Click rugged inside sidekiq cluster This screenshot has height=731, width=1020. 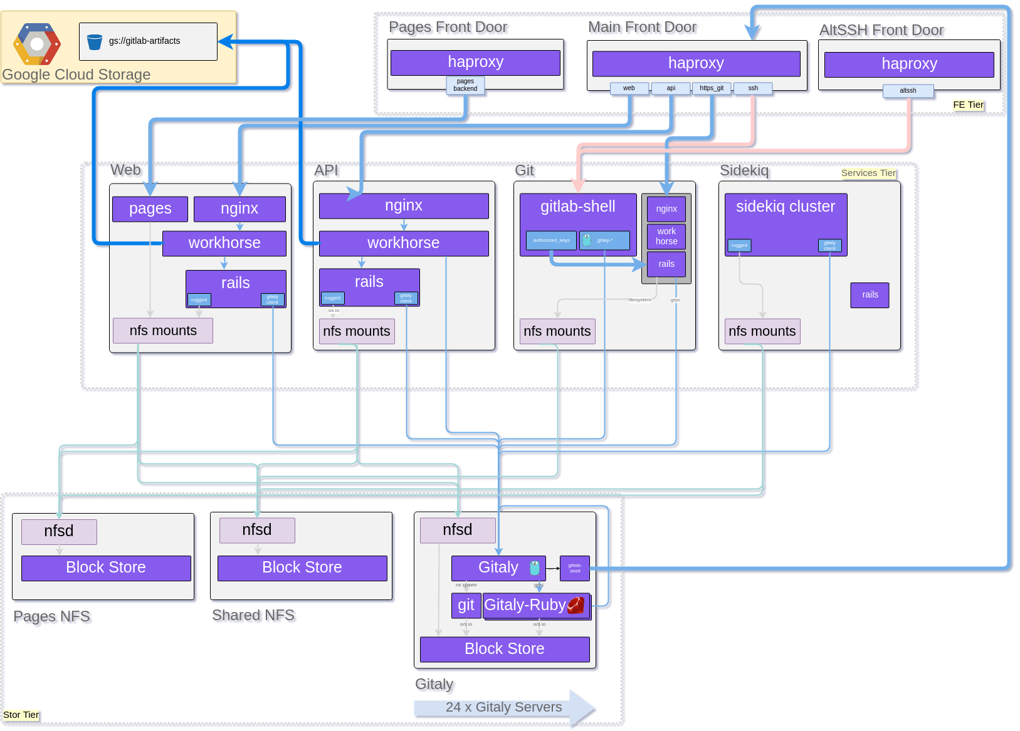click(740, 246)
